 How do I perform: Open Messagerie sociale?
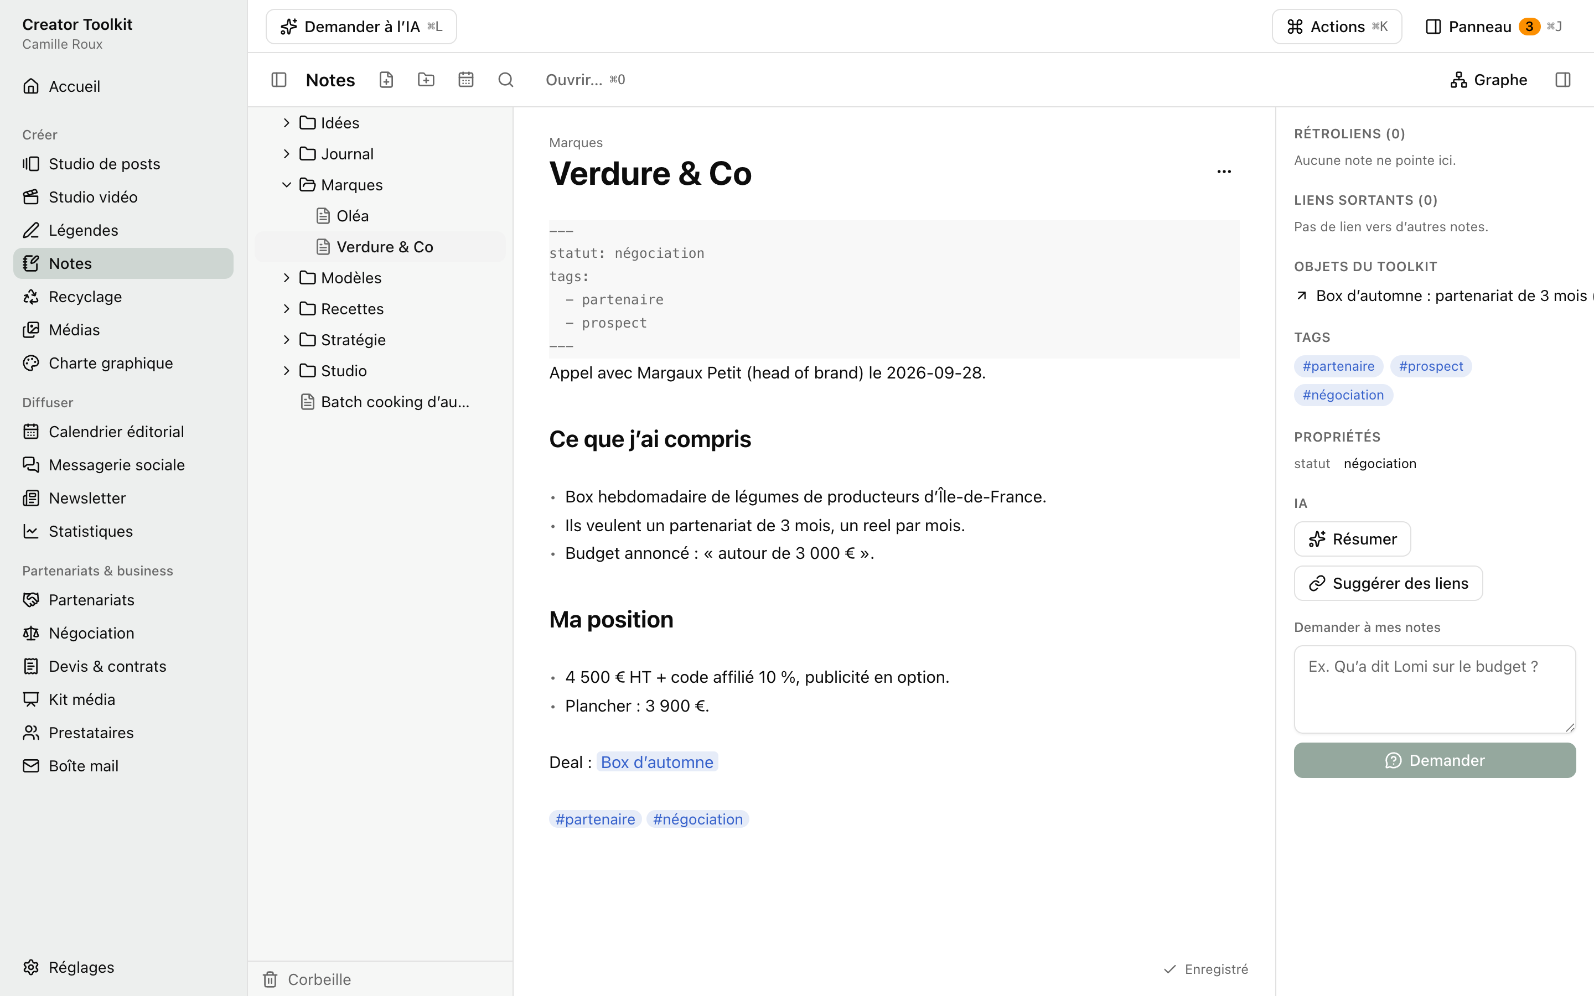(x=123, y=465)
